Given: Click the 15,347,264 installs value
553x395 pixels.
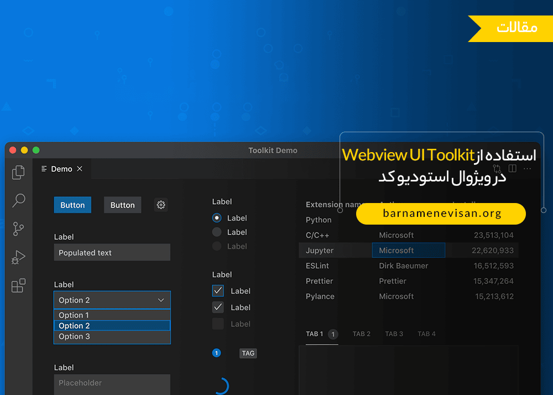Looking at the screenshot, I should tap(493, 281).
